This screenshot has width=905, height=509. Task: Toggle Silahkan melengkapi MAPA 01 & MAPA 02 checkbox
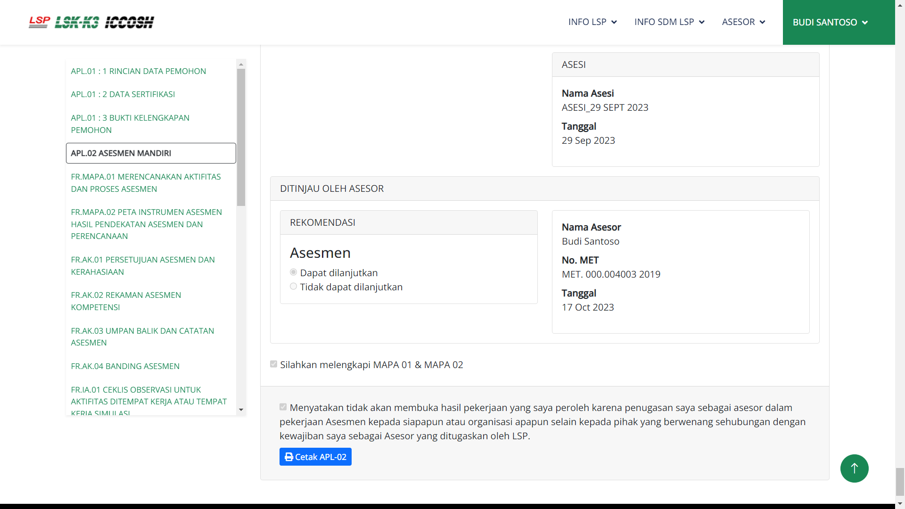[273, 364]
